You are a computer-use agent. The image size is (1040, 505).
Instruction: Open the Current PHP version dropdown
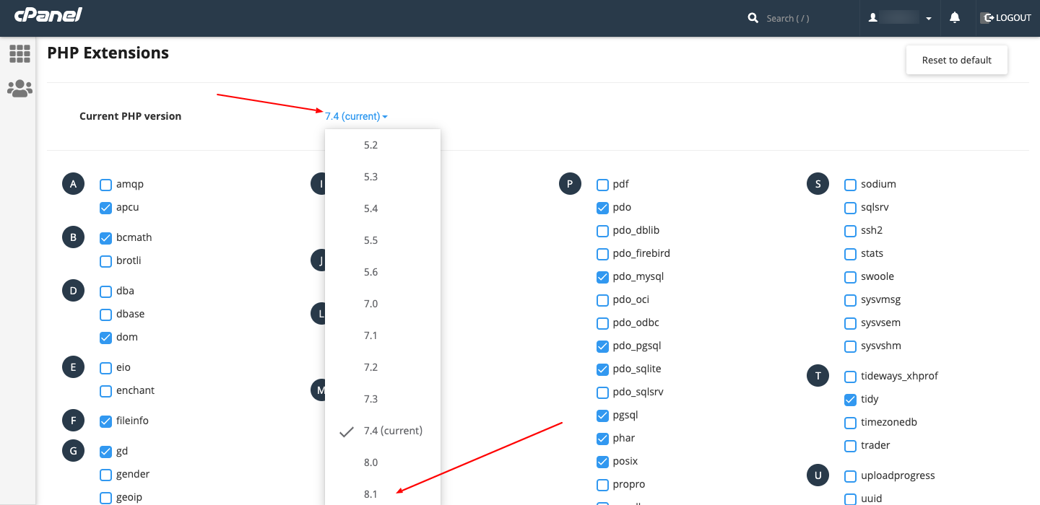tap(356, 116)
